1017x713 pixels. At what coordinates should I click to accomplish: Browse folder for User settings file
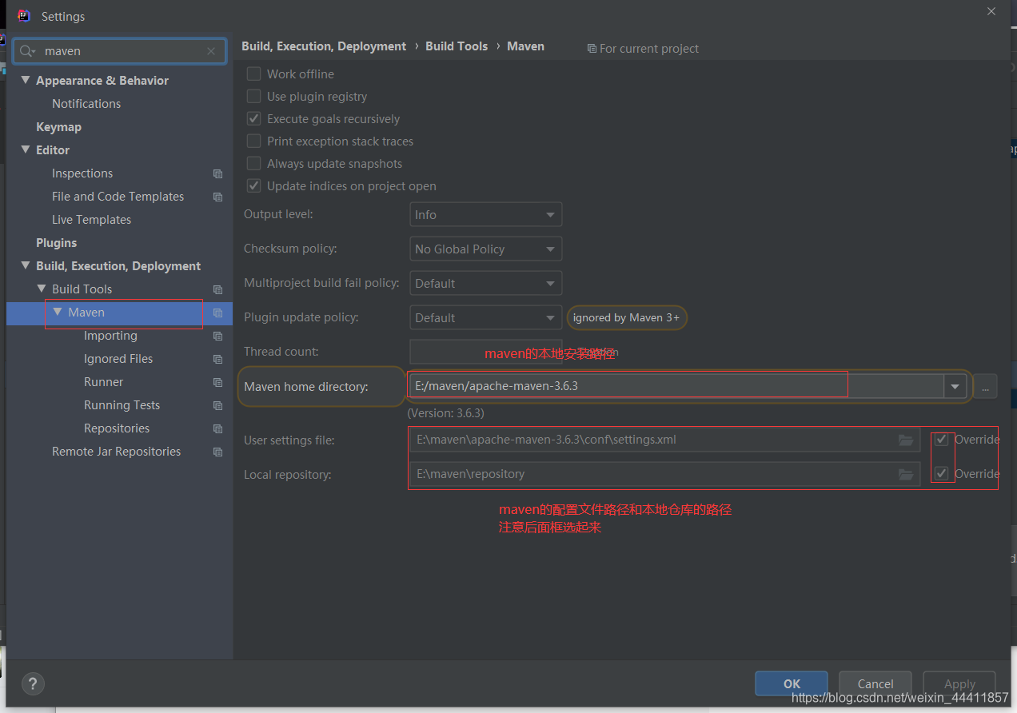pos(906,440)
